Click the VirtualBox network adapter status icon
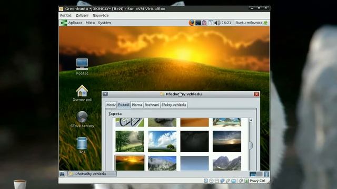 coord(222,181)
